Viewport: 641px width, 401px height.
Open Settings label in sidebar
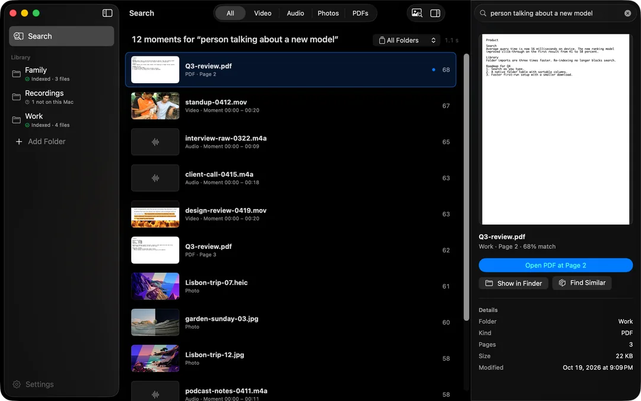point(40,384)
